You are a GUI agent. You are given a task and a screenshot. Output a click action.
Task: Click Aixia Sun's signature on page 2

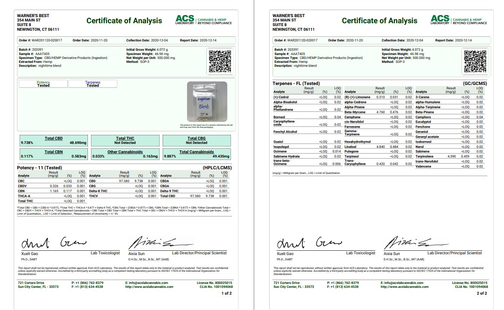(x=416, y=243)
